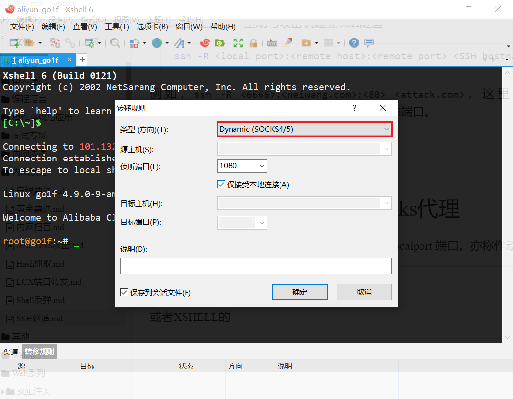
Task: Launch Xftp green toolbar icon
Action: tap(219, 43)
